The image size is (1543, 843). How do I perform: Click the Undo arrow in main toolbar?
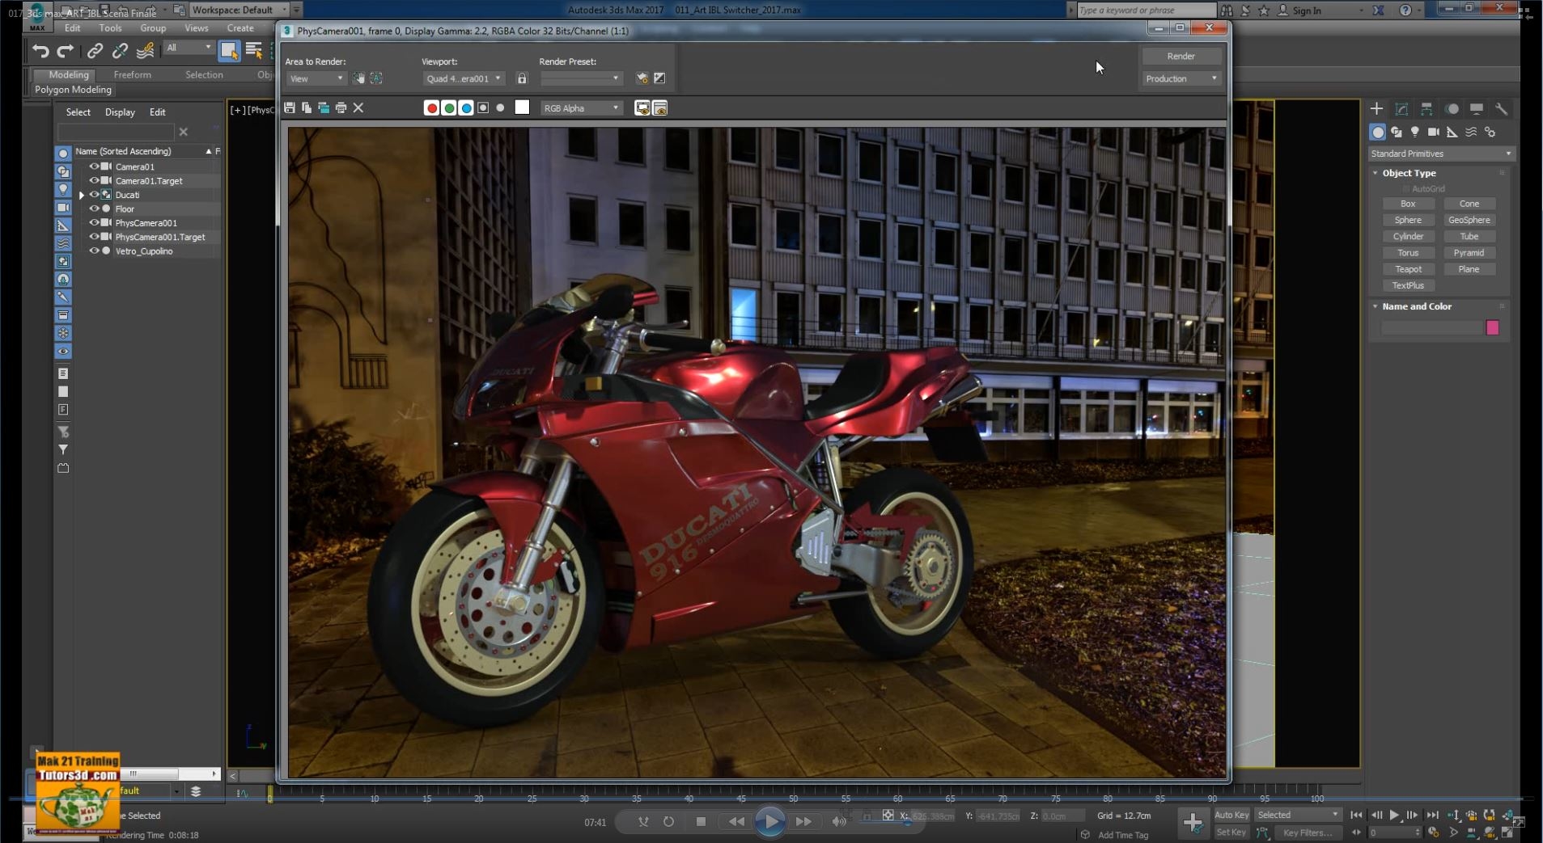(x=40, y=51)
